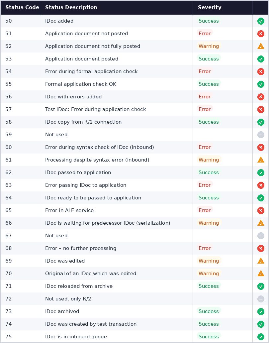Click the orange warning triangle for status 52

click(x=261, y=46)
